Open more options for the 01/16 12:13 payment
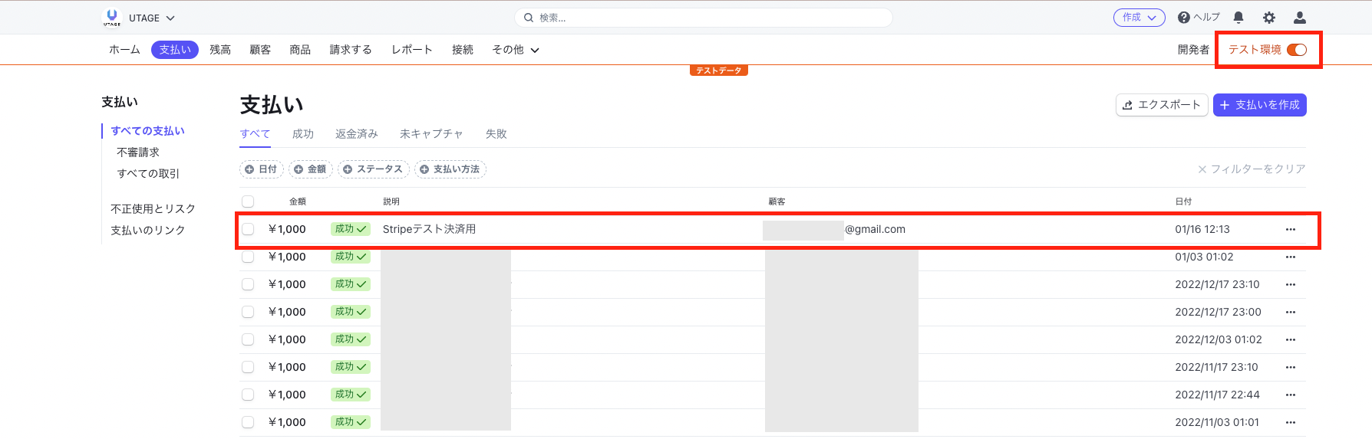 point(1291,229)
